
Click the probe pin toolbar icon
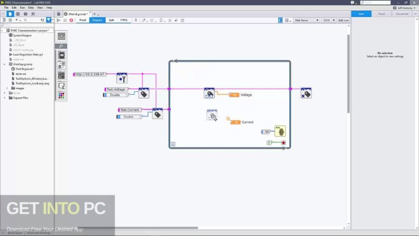136,20
